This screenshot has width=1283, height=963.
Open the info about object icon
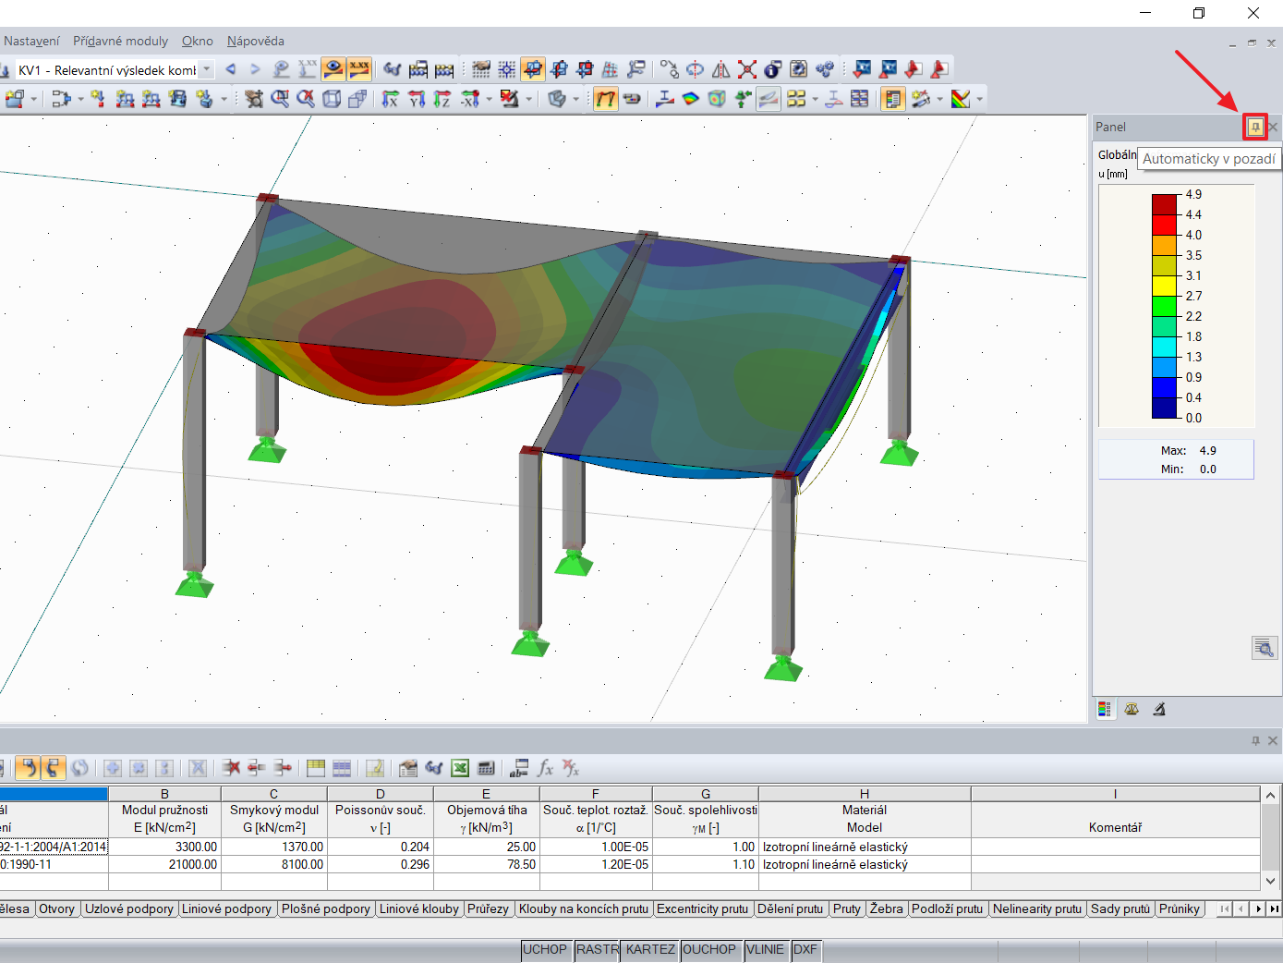click(x=773, y=69)
